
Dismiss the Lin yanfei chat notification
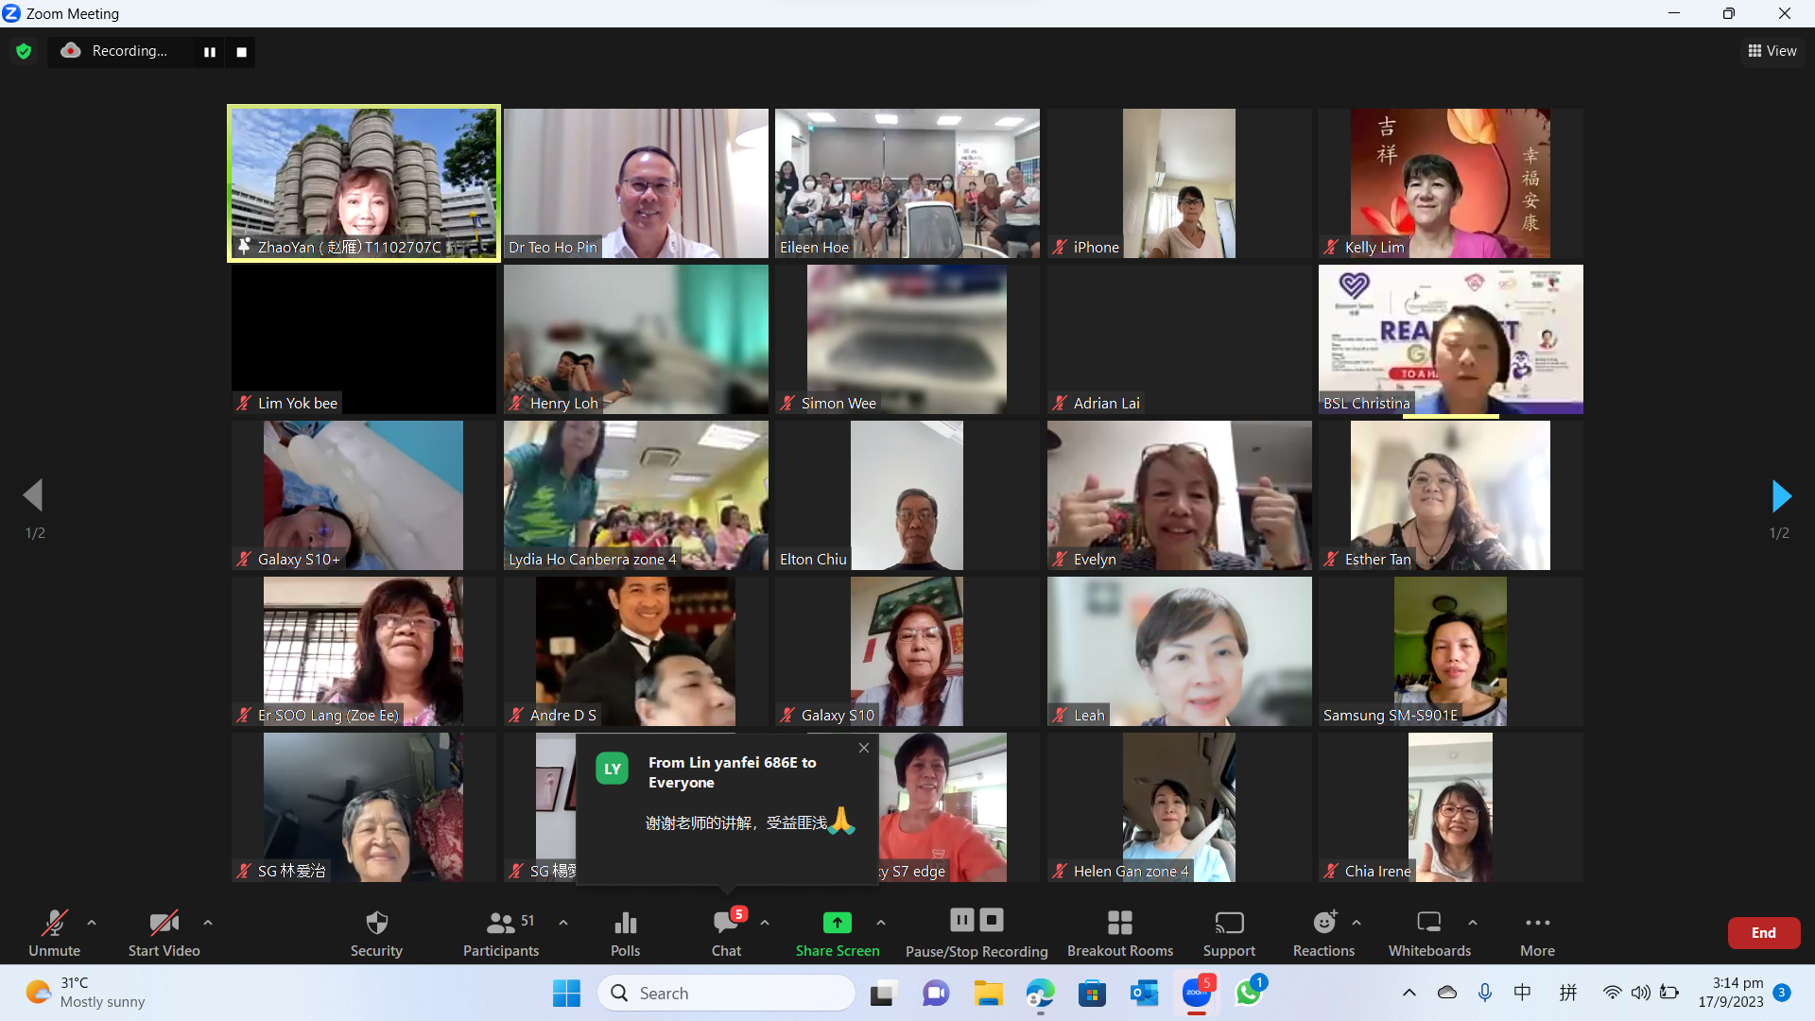(864, 748)
